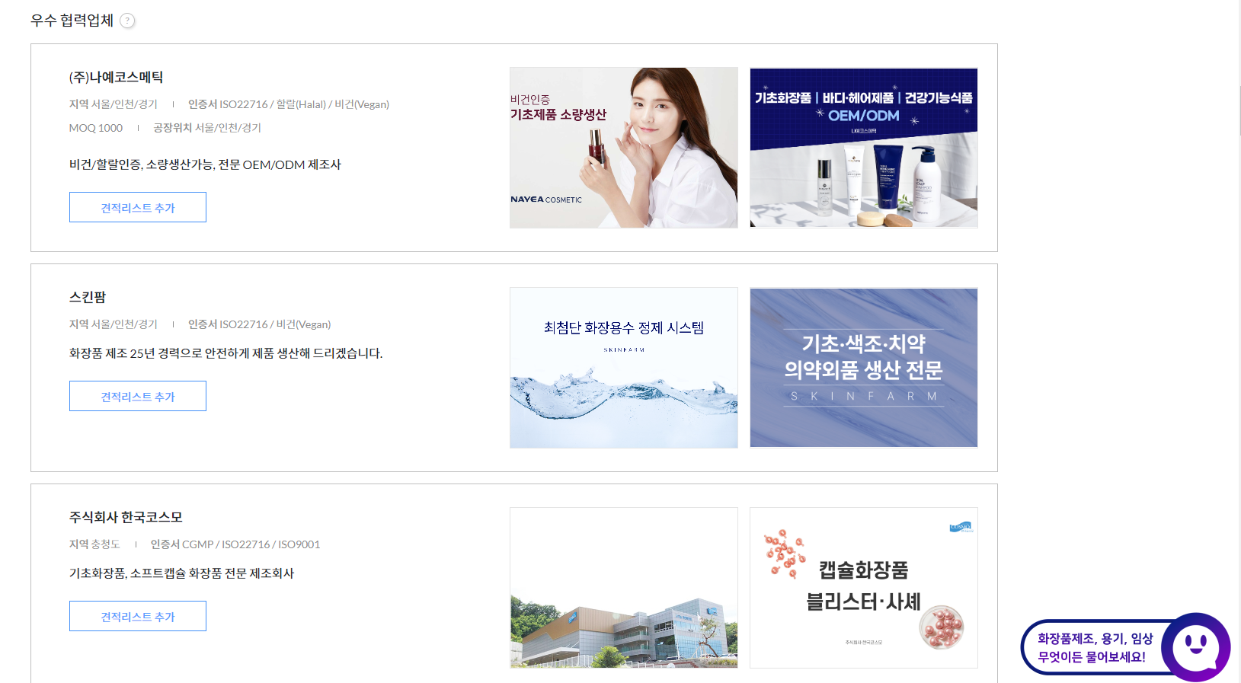Viewport: 1241px width, 683px height.
Task: Click the 우수 협력업체 section heading
Action: (x=72, y=21)
